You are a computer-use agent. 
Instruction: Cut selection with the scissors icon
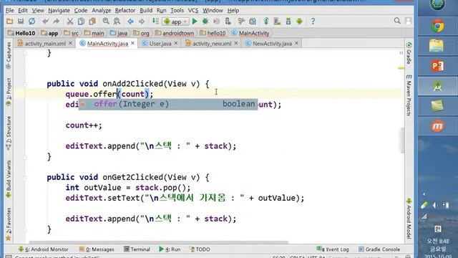point(70,21)
